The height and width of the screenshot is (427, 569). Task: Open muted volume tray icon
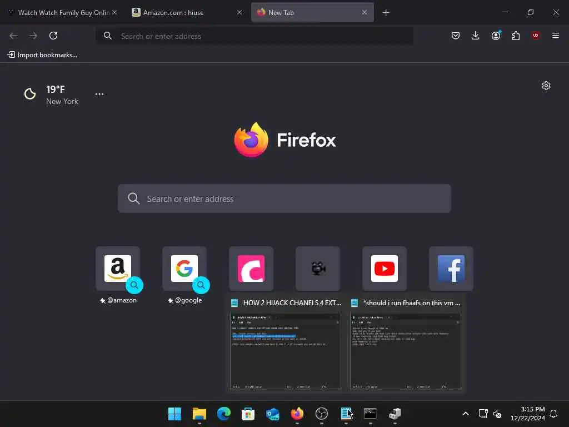(x=497, y=414)
